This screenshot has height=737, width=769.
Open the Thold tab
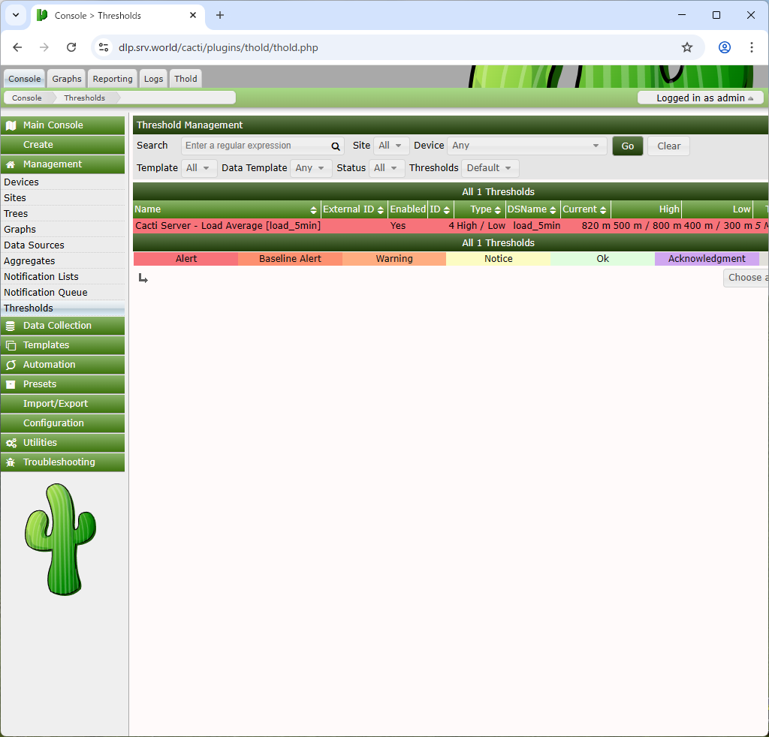coord(185,79)
